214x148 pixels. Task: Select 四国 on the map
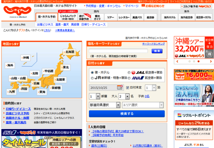pos(24,89)
